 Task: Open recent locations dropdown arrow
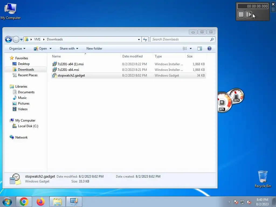click(x=21, y=40)
